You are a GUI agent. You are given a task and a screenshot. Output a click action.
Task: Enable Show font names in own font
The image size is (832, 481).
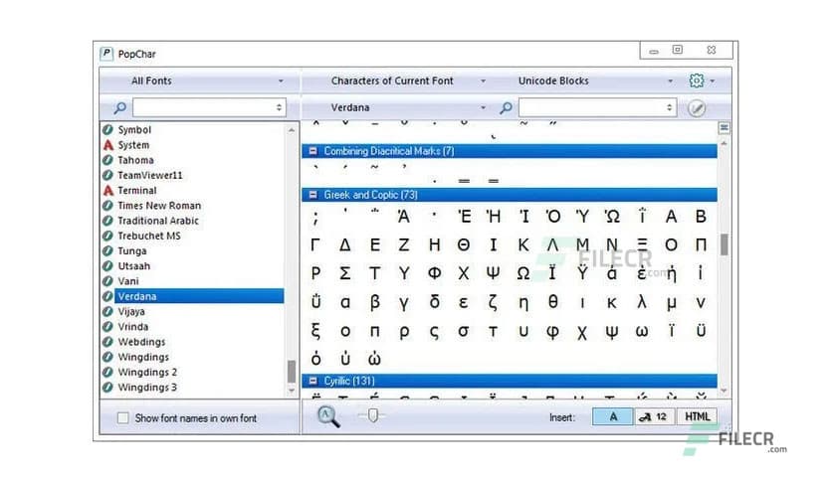[122, 418]
